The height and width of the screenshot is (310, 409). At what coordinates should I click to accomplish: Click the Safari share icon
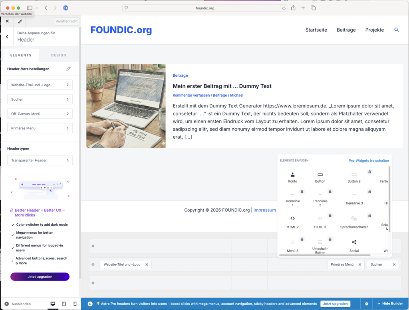coord(293,8)
